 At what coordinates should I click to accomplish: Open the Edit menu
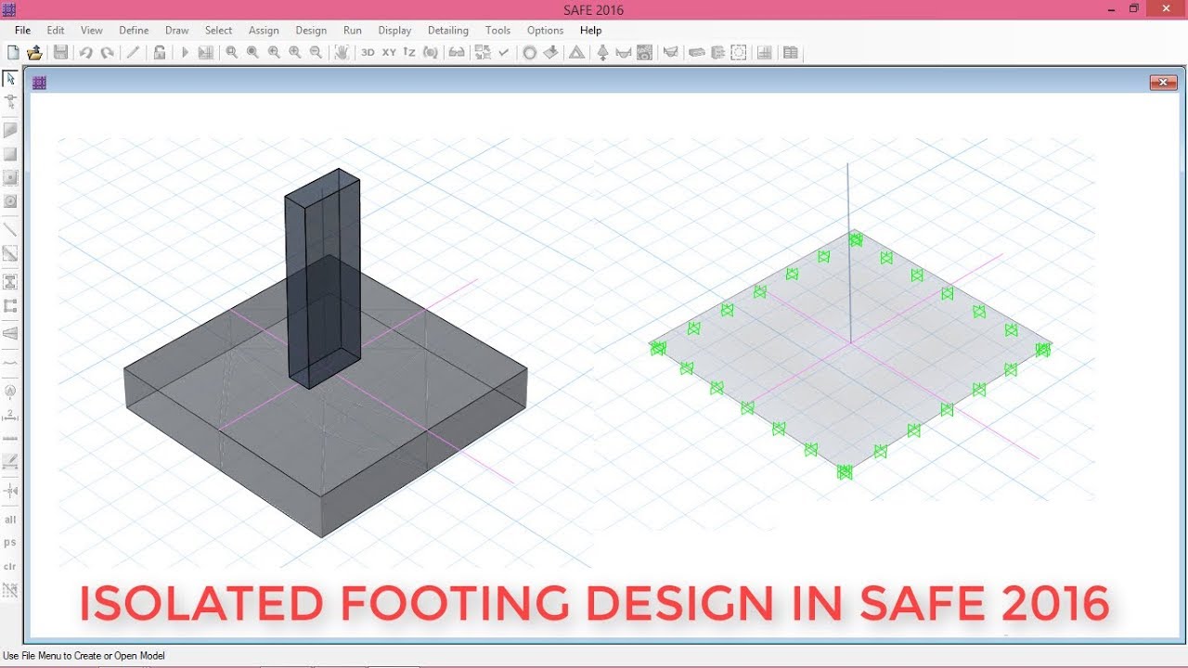pyautogui.click(x=56, y=31)
